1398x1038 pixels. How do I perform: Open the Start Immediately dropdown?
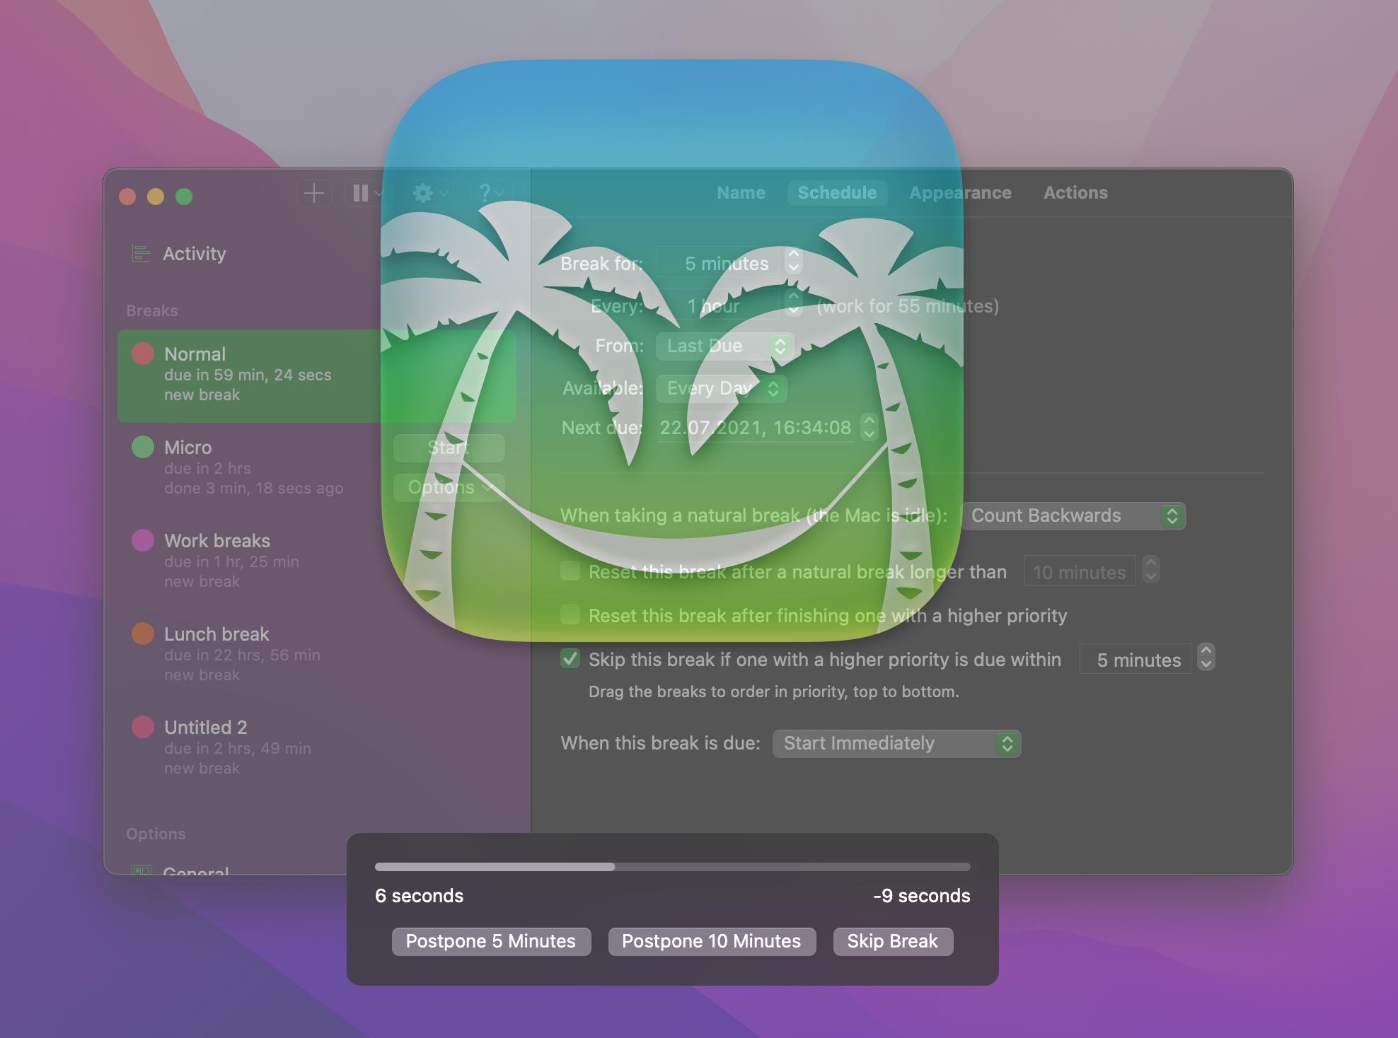896,743
